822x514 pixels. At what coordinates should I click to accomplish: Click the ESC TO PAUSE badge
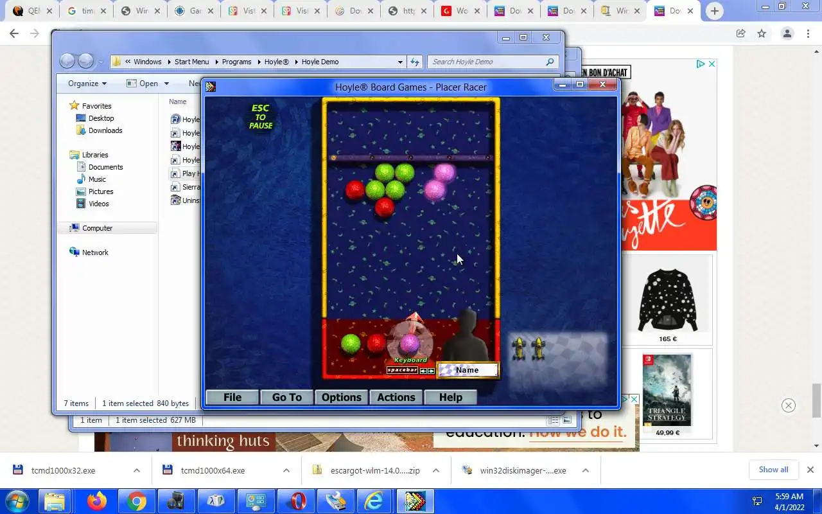tap(261, 117)
